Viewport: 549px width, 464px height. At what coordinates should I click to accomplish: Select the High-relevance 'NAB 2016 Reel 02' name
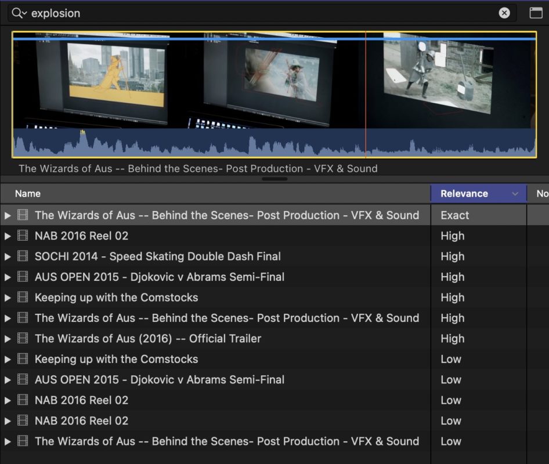[x=82, y=236]
